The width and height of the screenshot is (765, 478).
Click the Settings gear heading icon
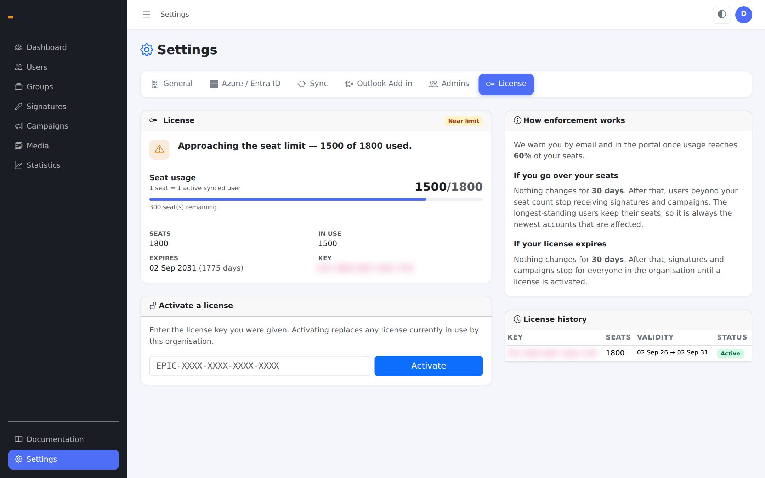[147, 50]
